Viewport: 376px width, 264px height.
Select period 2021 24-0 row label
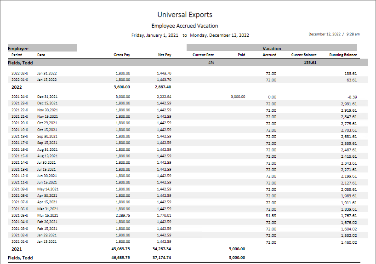point(20,97)
